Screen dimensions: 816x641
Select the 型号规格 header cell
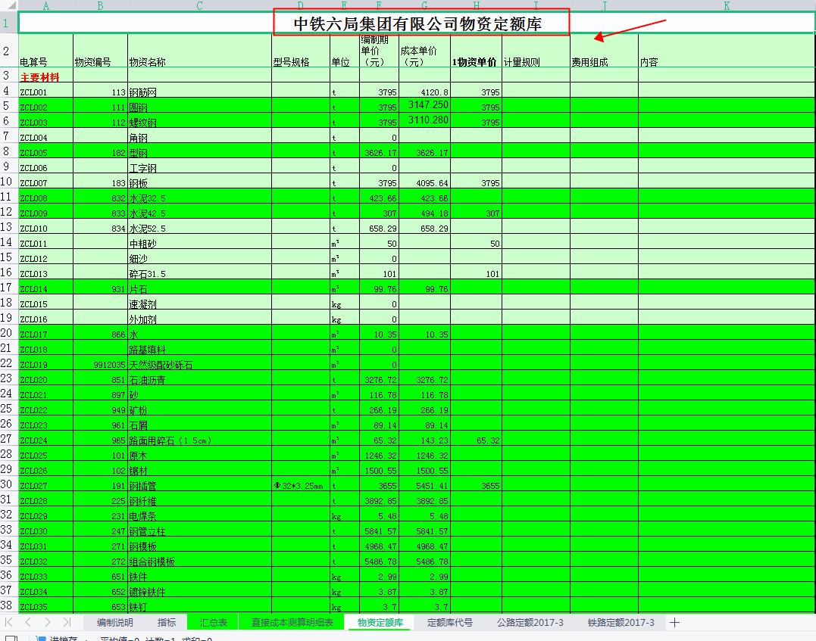click(301, 51)
